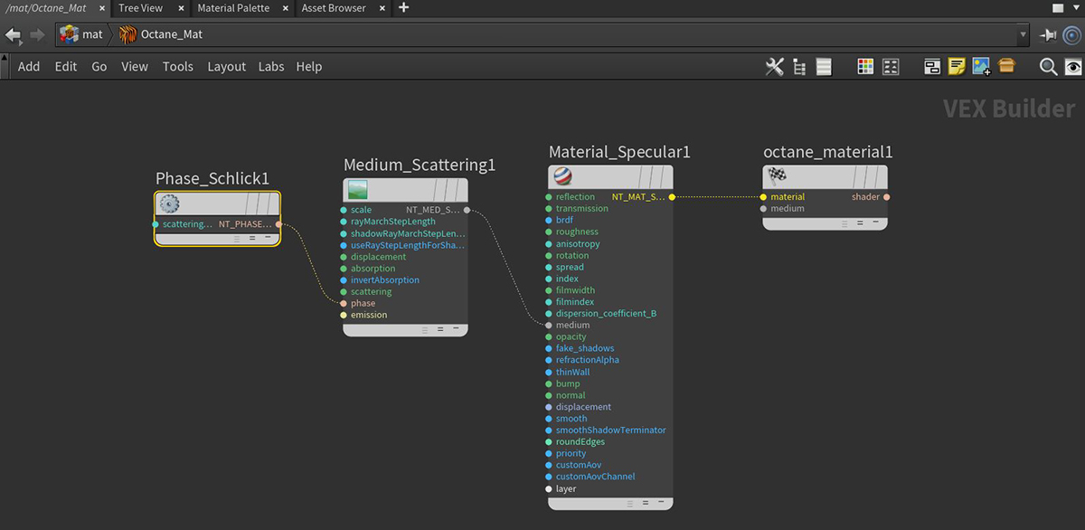Screen dimensions: 1085x530
Task: Click the Material_Specular1 node sphere icon
Action: point(561,177)
